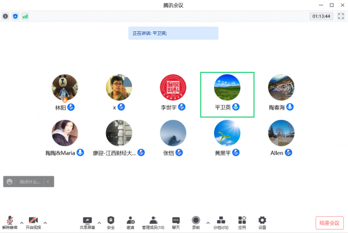Turn on camera with 开启视频
This screenshot has height=233, width=348.
click(x=33, y=221)
